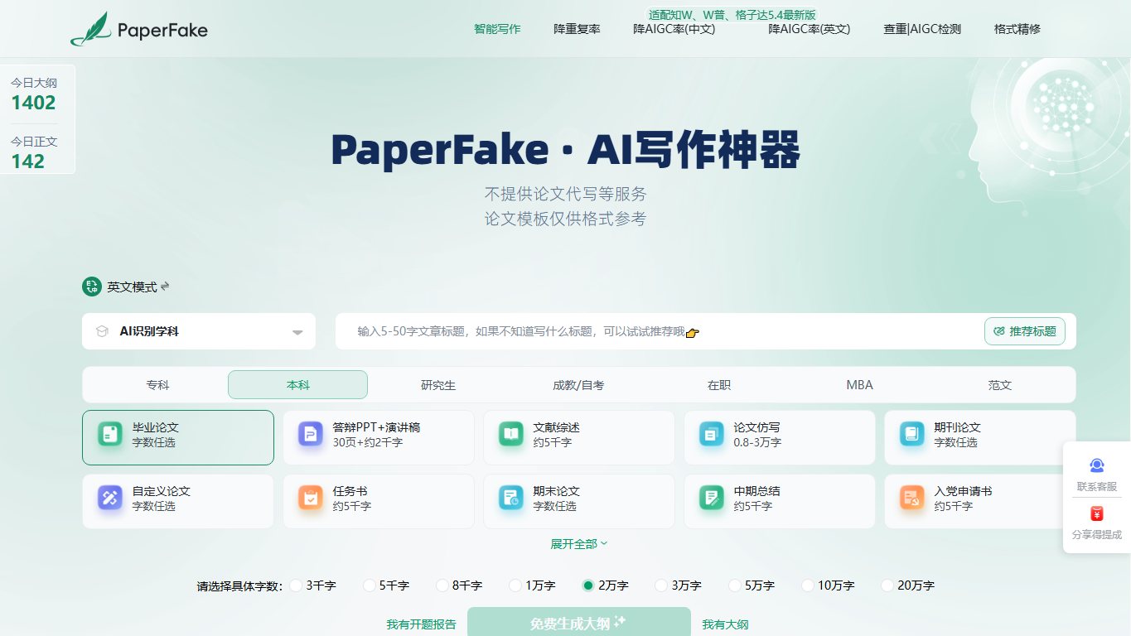Open the 查重|AIGC检测 navigation item
The height and width of the screenshot is (636, 1131).
tap(922, 29)
